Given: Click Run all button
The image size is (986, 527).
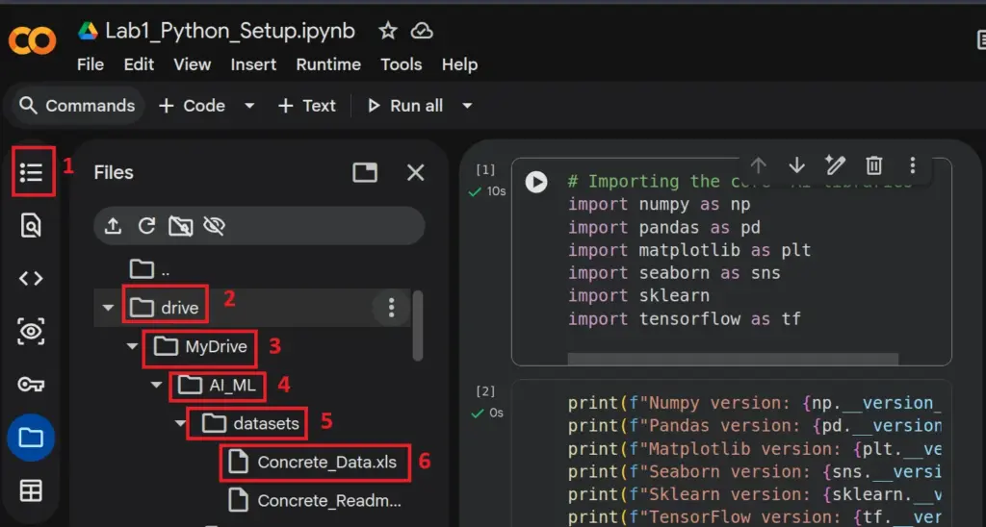Looking at the screenshot, I should pos(405,106).
